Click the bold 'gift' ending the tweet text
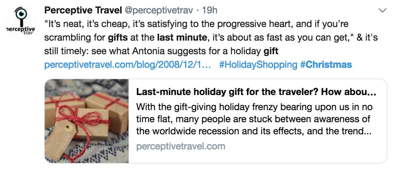Screen dimensions: 394x170 pos(271,51)
